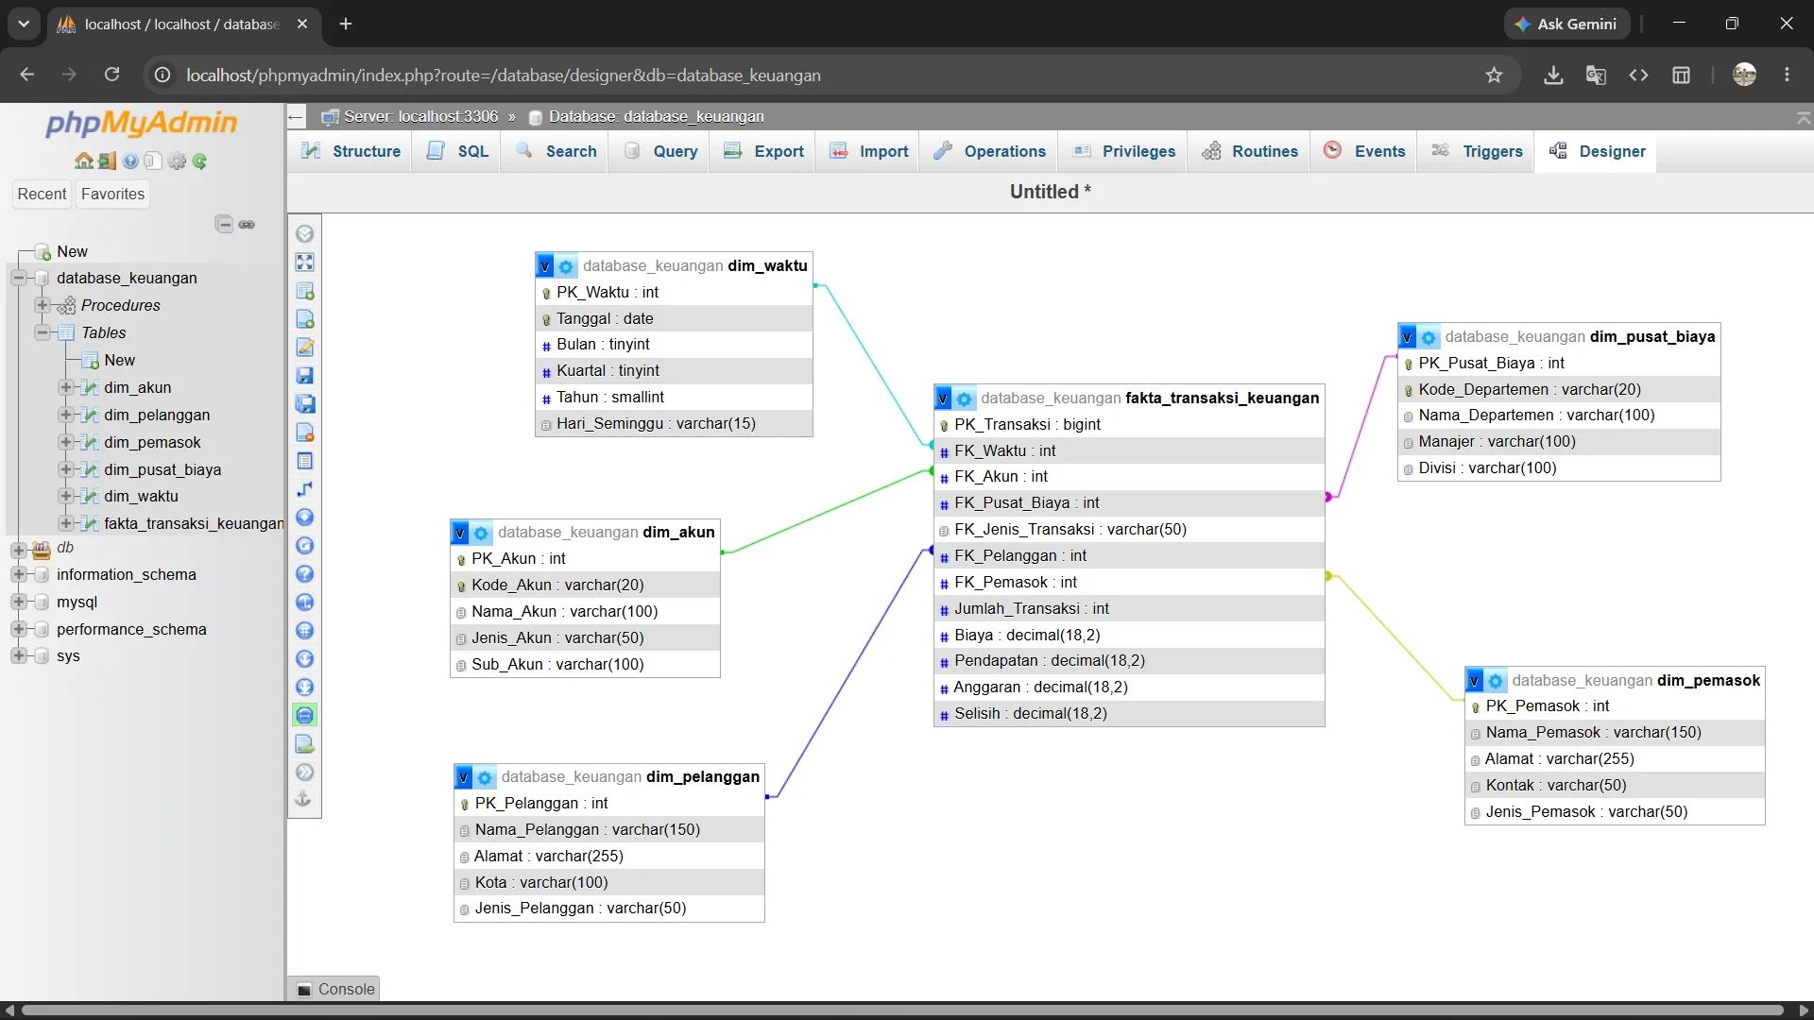This screenshot has height=1020, width=1814.
Task: Expand the Procedures tree node
Action: 42,305
